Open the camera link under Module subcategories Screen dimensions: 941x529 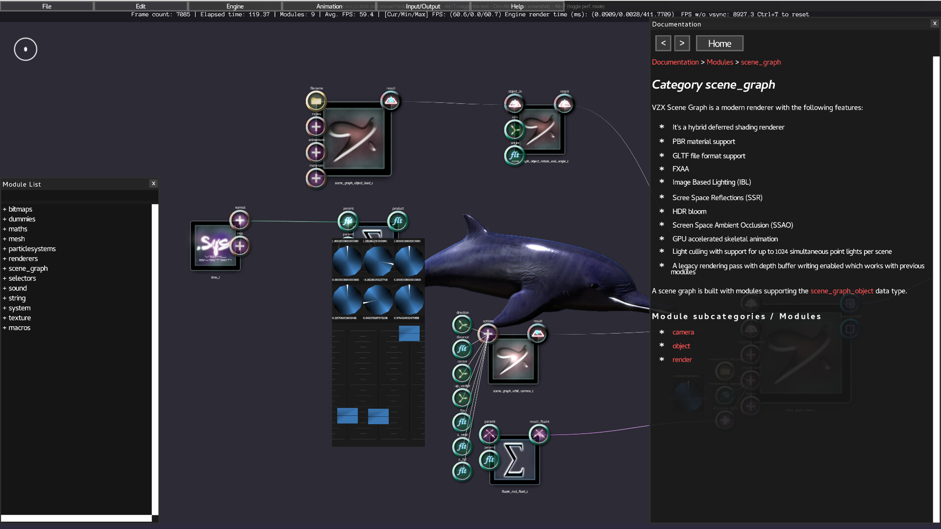point(683,332)
